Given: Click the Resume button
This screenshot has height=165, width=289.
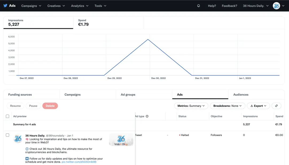Looking at the screenshot, I should pyautogui.click(x=15, y=106).
